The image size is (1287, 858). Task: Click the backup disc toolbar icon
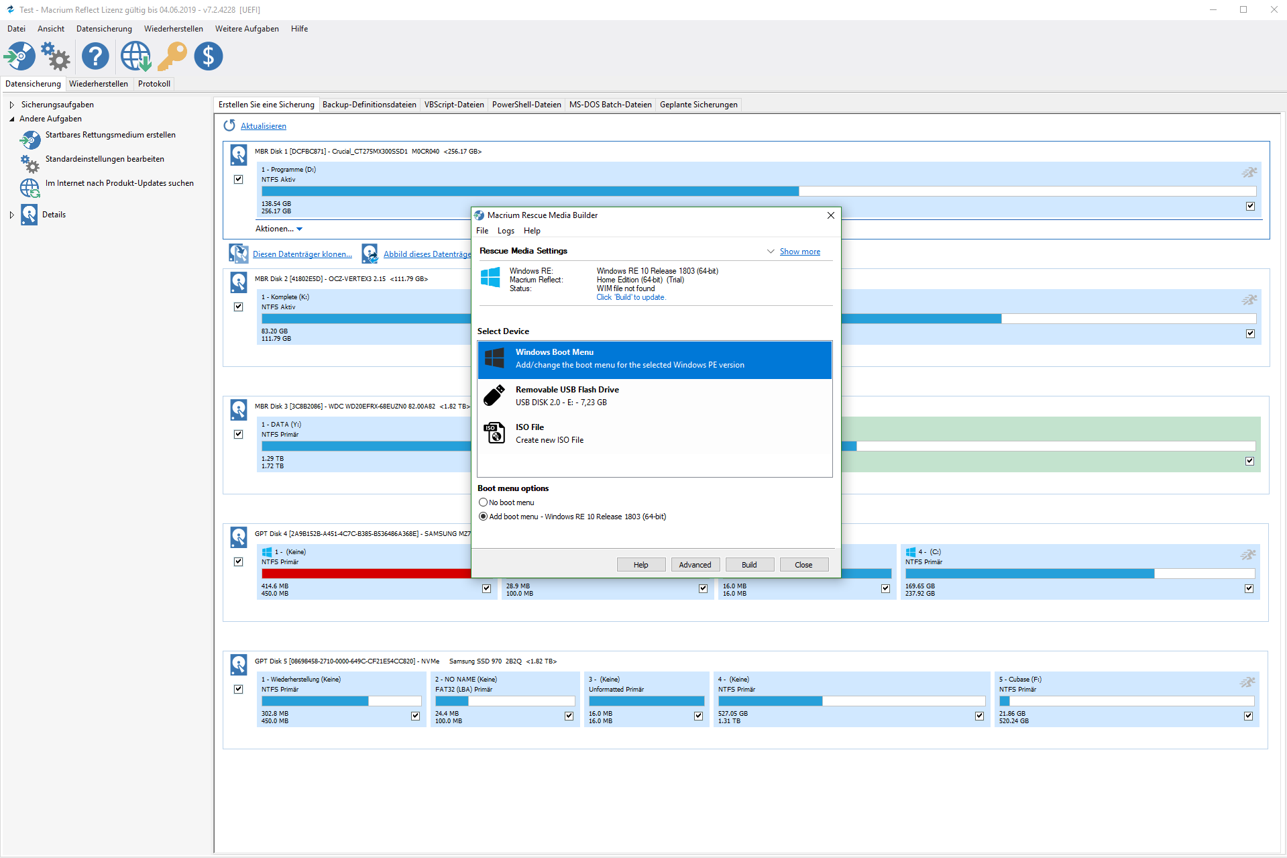(x=20, y=56)
